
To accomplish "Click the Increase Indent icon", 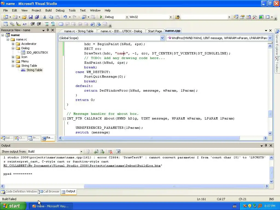I will pos(39,24).
